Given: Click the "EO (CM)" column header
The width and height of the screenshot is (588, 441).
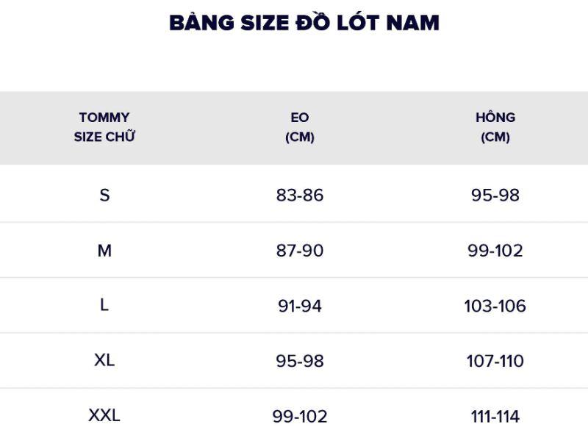Looking at the screenshot, I should tap(300, 127).
